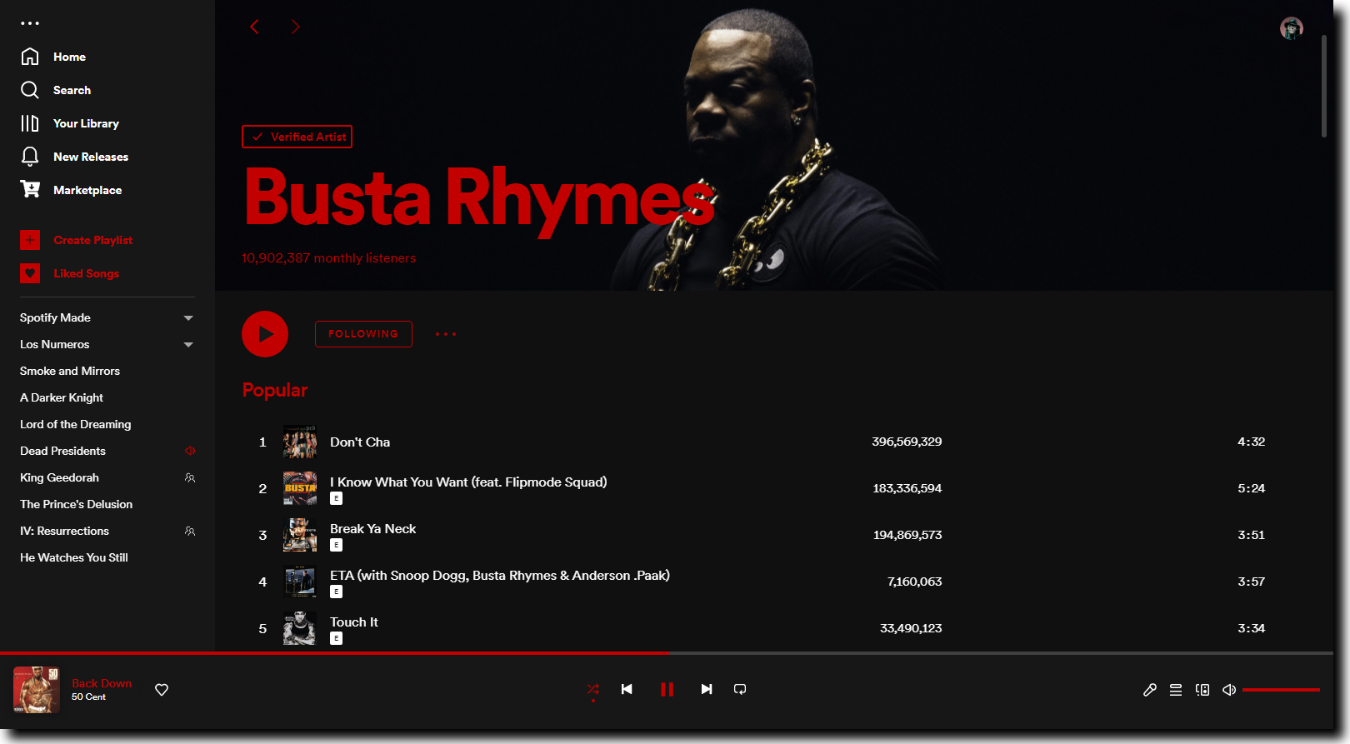Go to New Releases in sidebar
Screen dimensions: 1350x744
point(90,157)
